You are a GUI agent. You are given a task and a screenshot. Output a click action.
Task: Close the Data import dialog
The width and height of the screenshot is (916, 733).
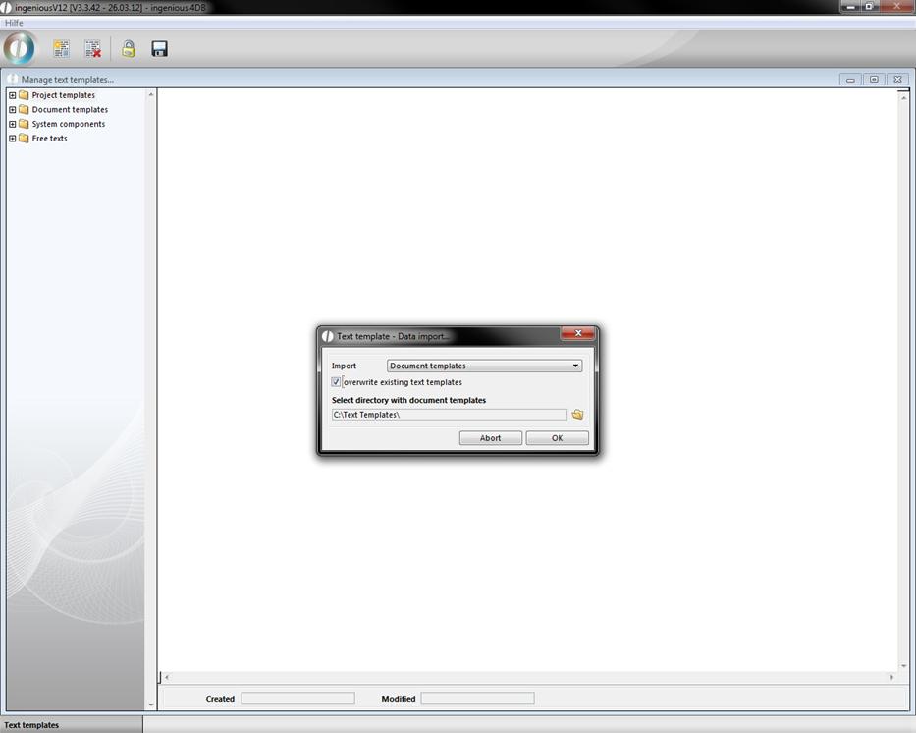coord(577,334)
